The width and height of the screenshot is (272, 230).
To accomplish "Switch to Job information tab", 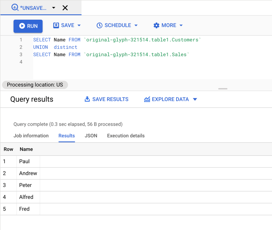I will [31, 136].
